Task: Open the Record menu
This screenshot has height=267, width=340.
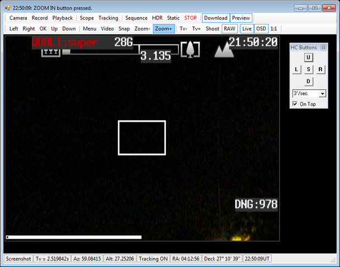Action: 40,18
